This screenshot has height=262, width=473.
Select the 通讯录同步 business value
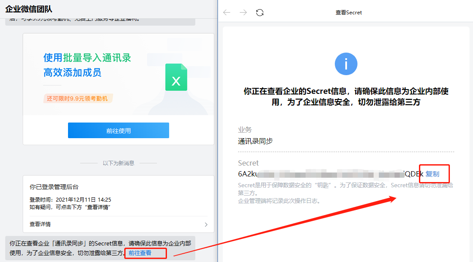(255, 141)
